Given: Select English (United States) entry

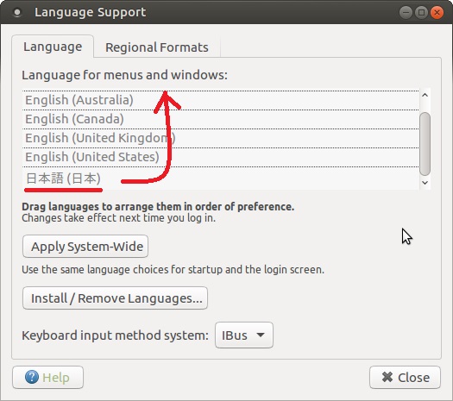Looking at the screenshot, I should click(x=220, y=157).
